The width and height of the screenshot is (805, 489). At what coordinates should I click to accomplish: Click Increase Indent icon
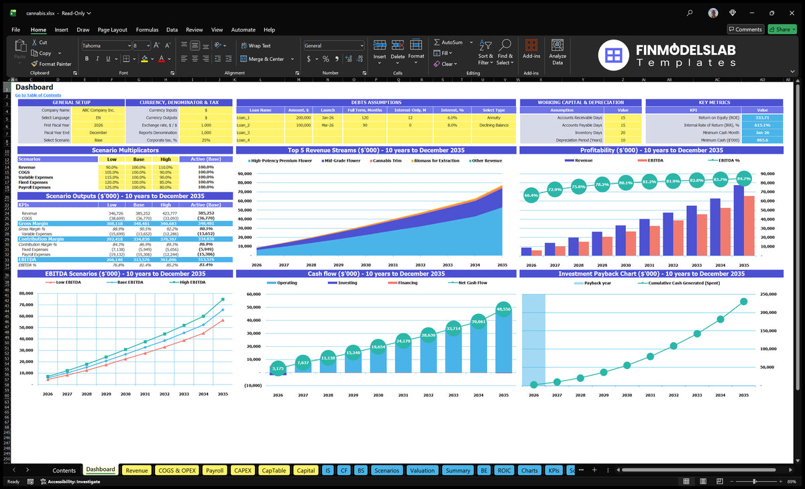[230, 59]
